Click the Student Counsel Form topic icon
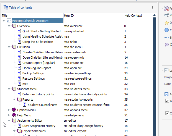Viewport: 172px width, 136px height. [x=25, y=105]
